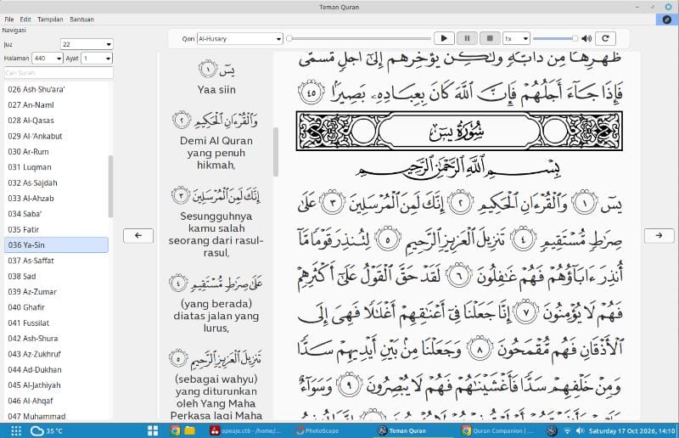Open the clock Saturday 17 Oct 2026
The height and width of the screenshot is (438, 679).
pos(631,430)
